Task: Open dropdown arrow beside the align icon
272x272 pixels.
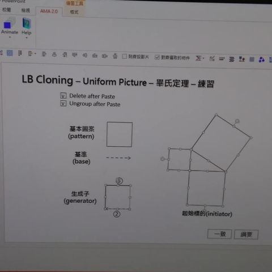Action: tap(35, 54)
